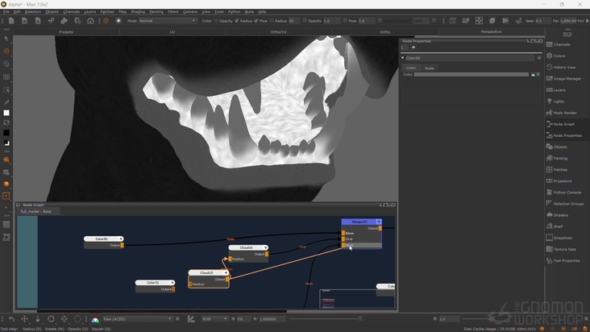The width and height of the screenshot is (590, 332).
Task: Click the pan/move icon in bottom toolbar
Action: (24, 319)
